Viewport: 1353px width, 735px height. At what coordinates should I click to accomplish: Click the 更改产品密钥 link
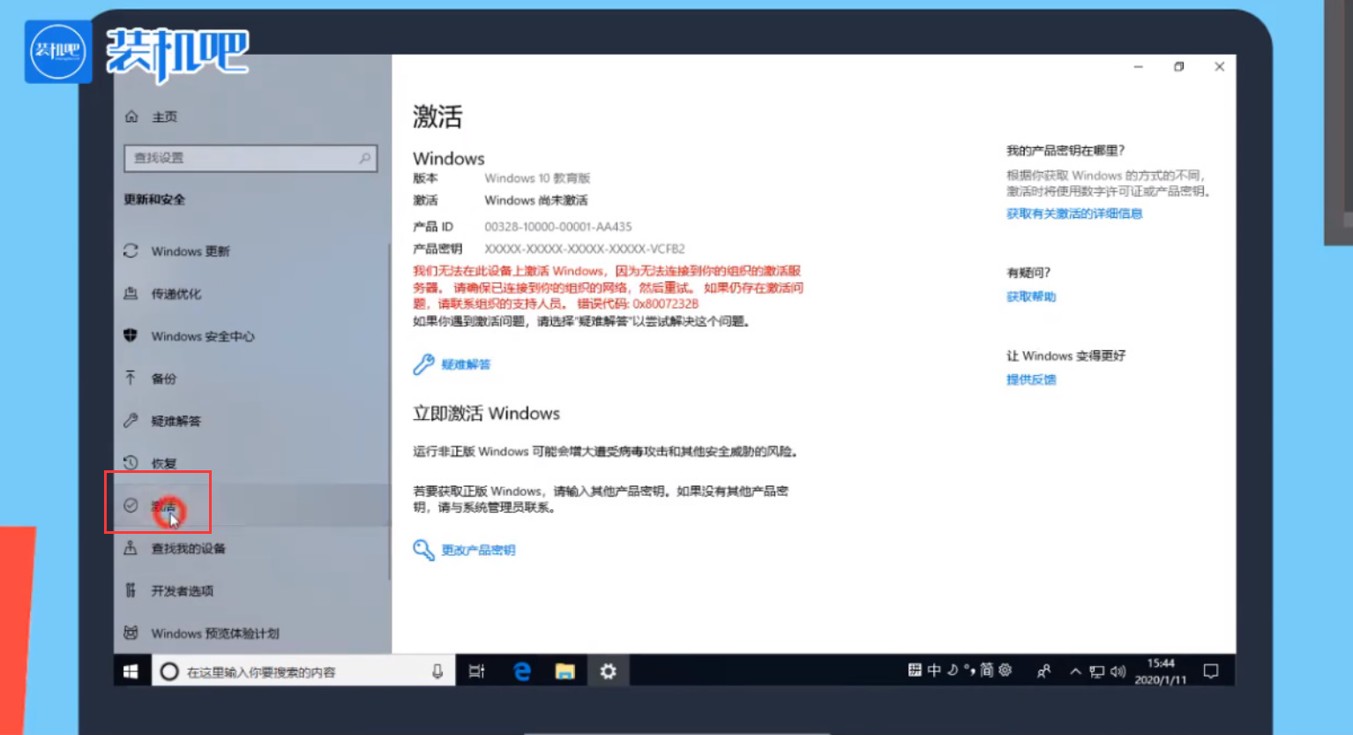(x=465, y=550)
